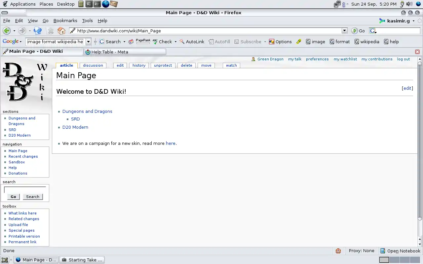Expand the spell Check dropdown arrow
Image resolution: width=423 pixels, height=264 pixels.
click(175, 42)
